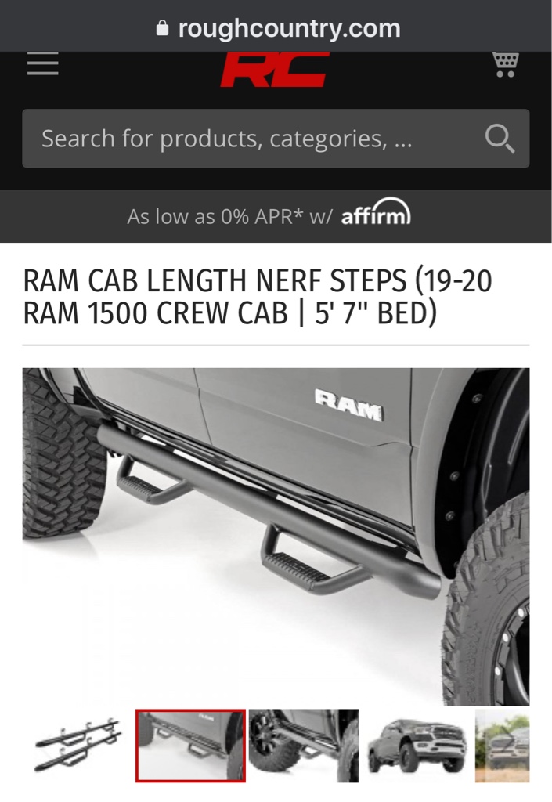
Task: View thumbnail of full gray Ram truck
Action: 417,746
